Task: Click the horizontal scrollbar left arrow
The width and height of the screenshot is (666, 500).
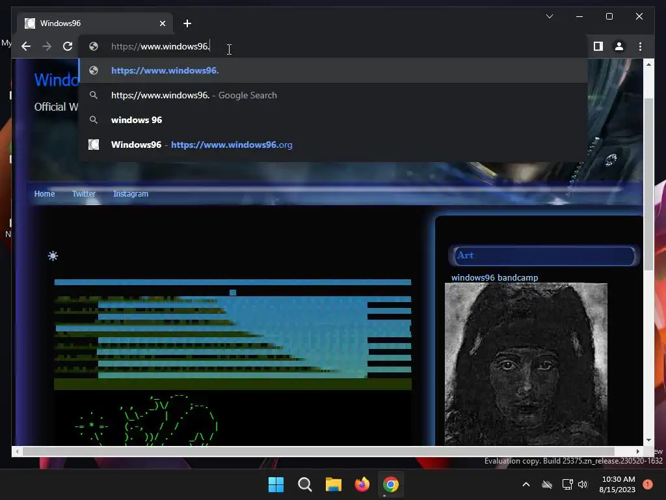Action: click(x=16, y=452)
